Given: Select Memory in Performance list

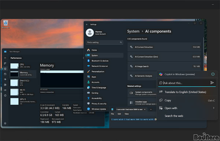Looking at the screenshot, I should click(x=23, y=74).
